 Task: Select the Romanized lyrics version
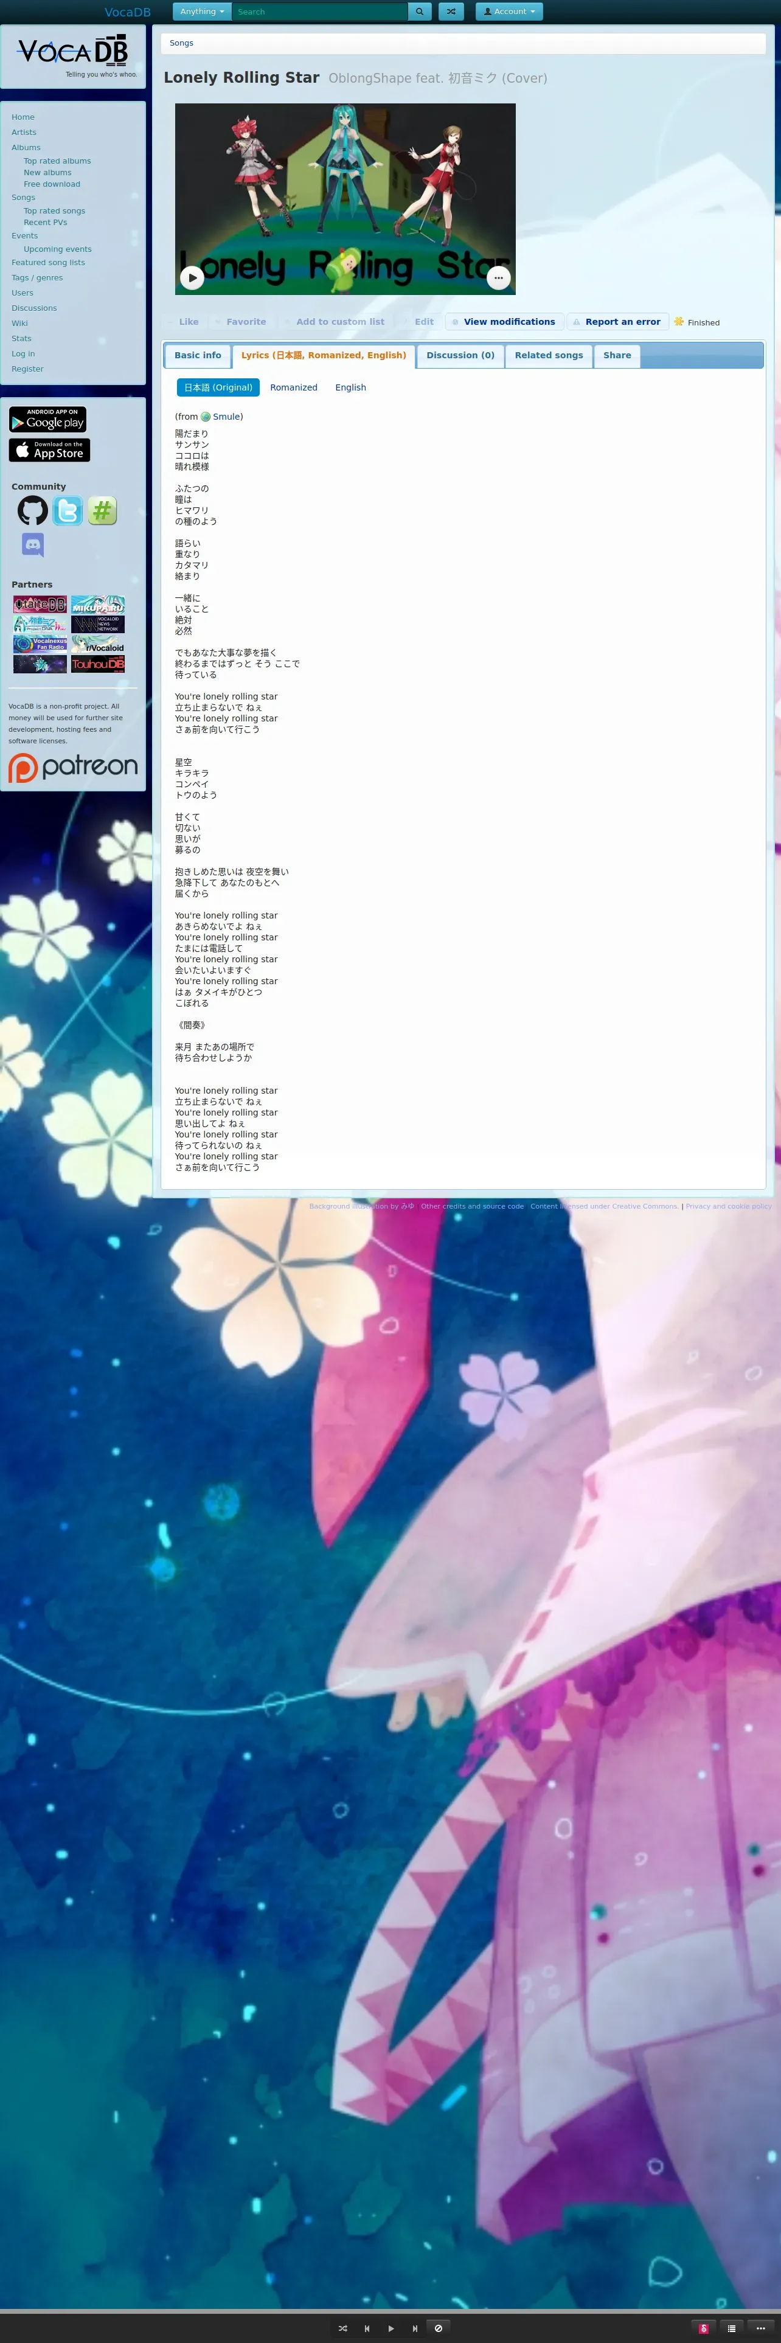(x=294, y=387)
